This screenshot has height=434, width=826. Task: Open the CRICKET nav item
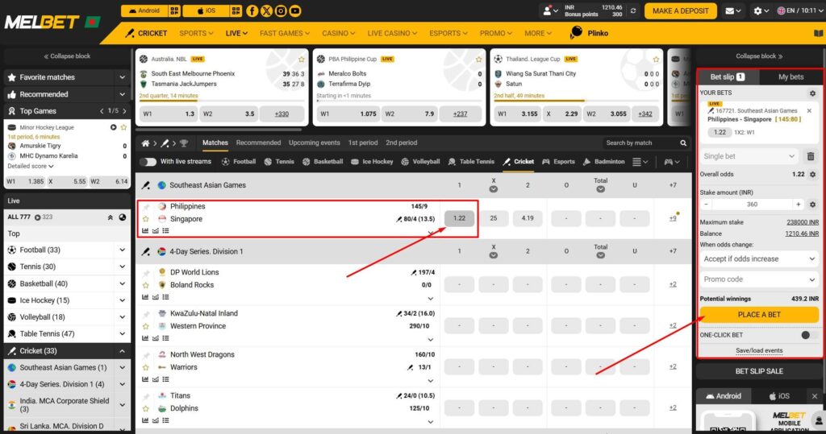pyautogui.click(x=146, y=33)
